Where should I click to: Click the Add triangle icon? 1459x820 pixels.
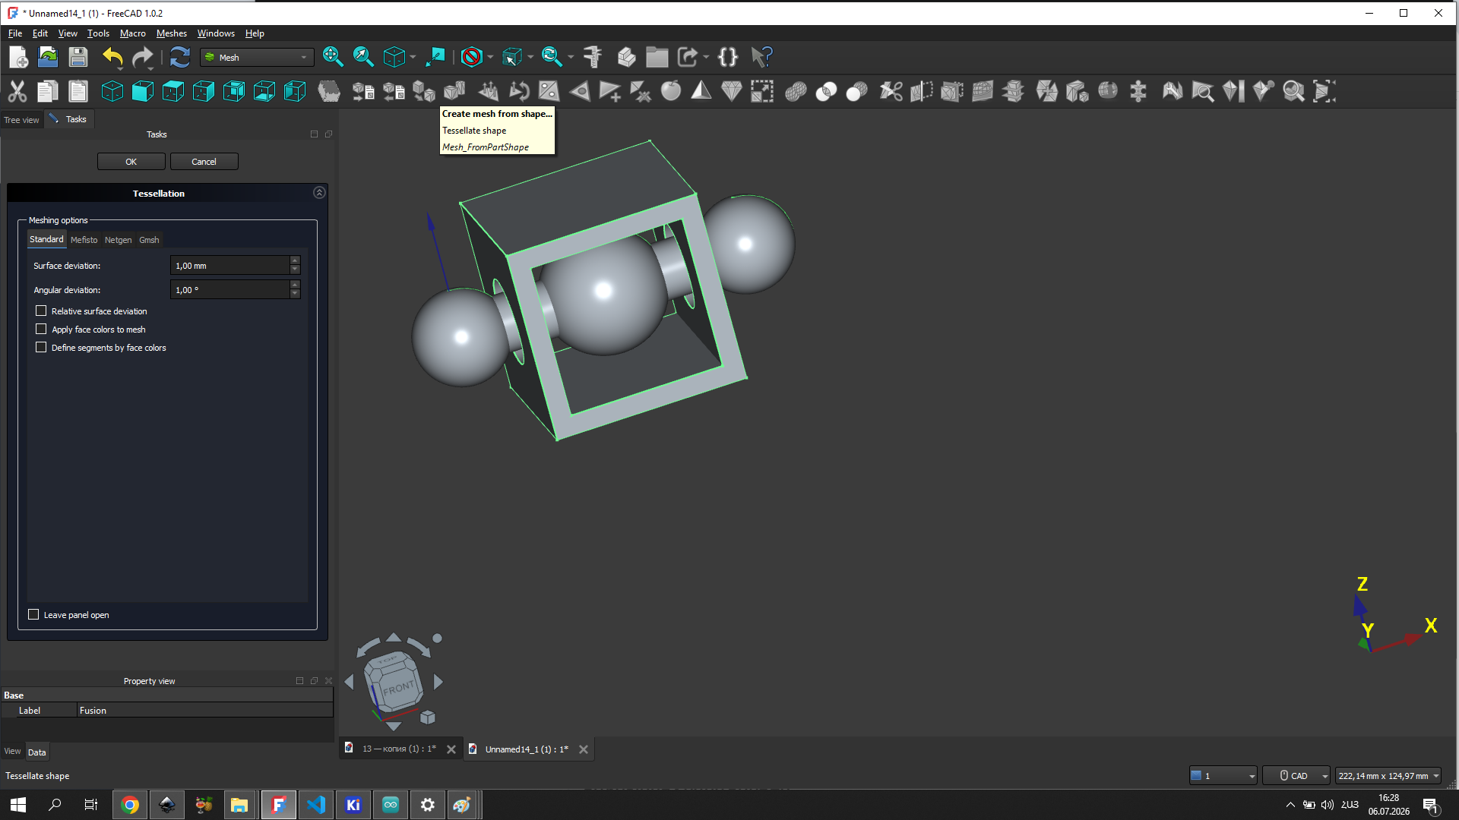pos(609,91)
